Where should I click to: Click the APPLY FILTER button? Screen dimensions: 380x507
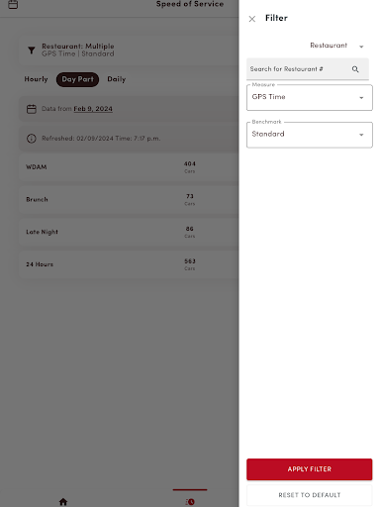pos(310,469)
